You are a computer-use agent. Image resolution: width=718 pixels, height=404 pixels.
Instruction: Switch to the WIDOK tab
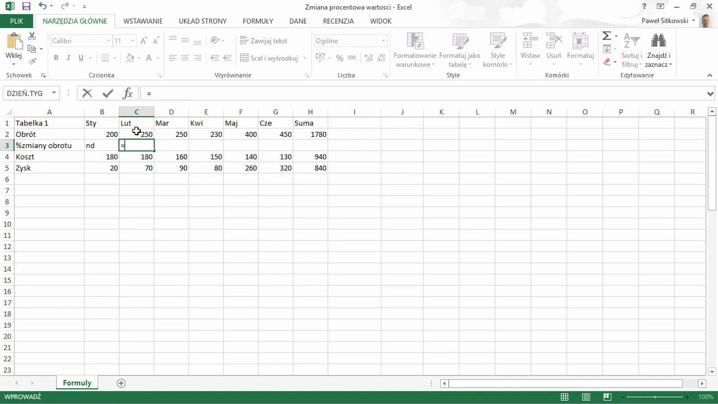point(380,21)
